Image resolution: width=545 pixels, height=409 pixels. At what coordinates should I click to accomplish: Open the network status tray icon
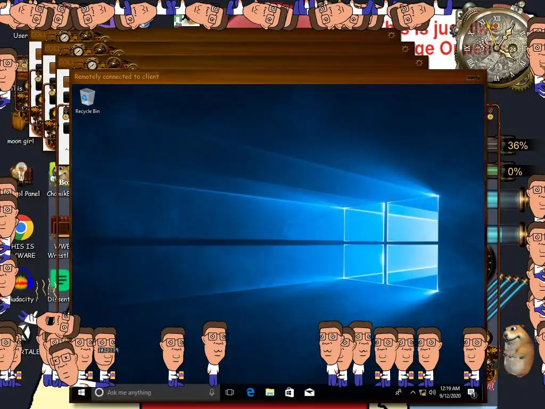[423, 392]
